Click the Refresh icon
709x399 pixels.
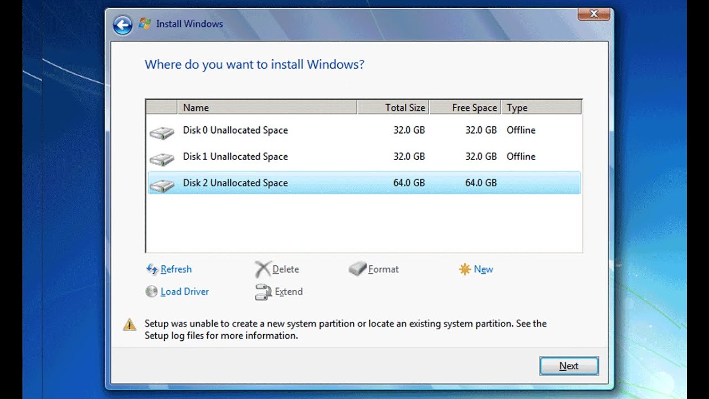pos(152,269)
